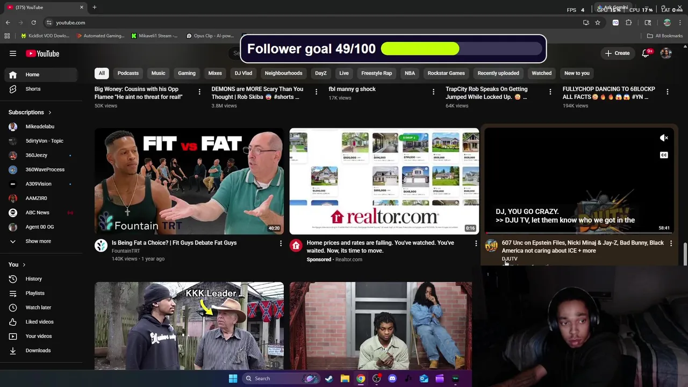Reload the page

[x=33, y=23]
